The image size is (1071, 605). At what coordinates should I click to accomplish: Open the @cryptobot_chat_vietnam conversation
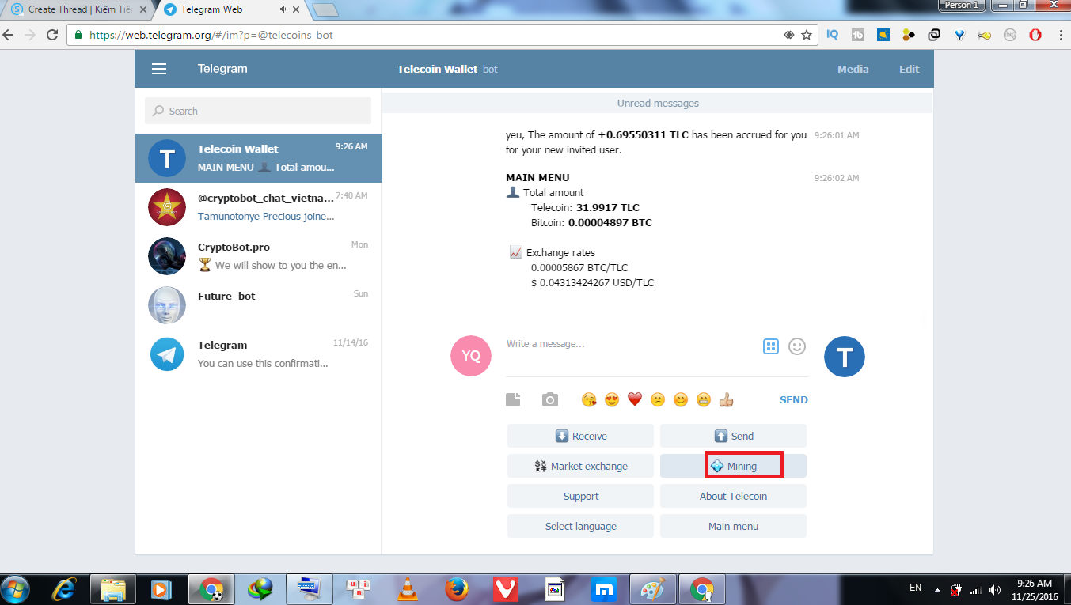[259, 206]
